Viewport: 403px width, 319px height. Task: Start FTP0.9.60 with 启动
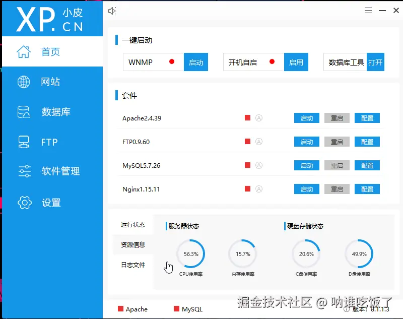[x=307, y=142]
